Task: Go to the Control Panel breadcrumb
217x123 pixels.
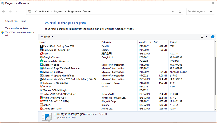Action: coord(42,11)
